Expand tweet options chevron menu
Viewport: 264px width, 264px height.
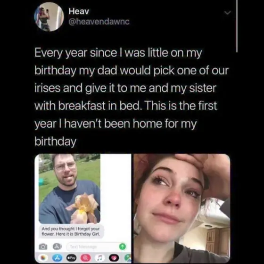(x=227, y=13)
